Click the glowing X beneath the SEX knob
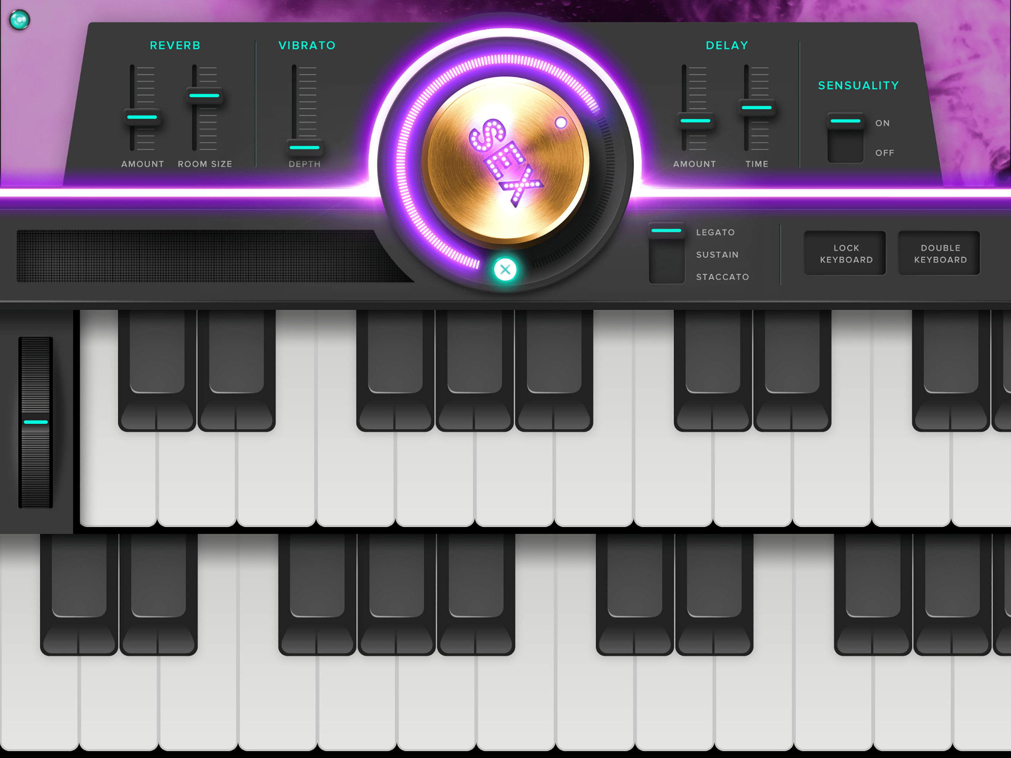 click(505, 270)
